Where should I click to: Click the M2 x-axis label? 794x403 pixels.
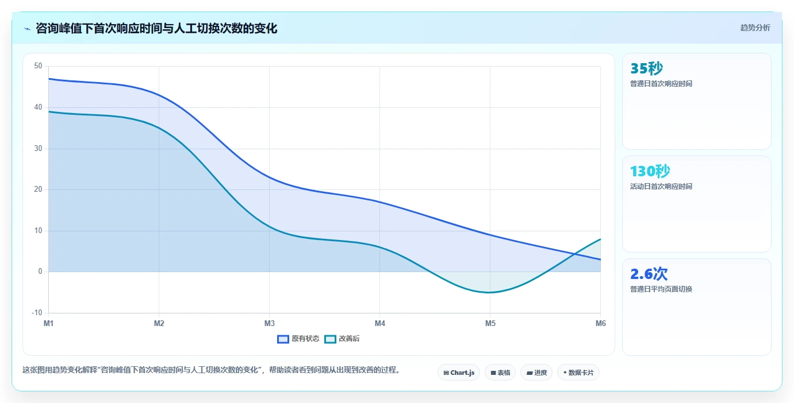pyautogui.click(x=159, y=324)
